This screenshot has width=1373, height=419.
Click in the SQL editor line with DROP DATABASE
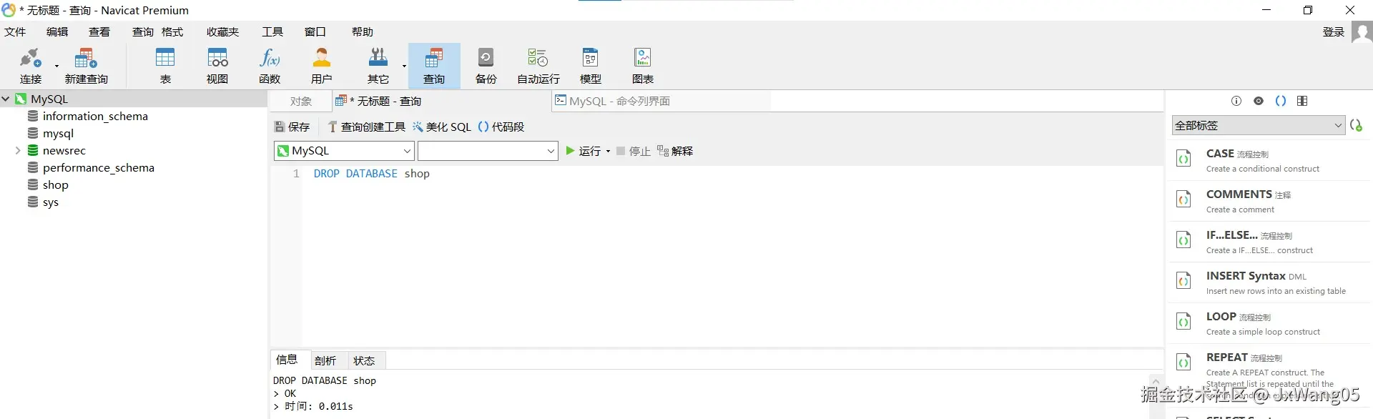[372, 174]
